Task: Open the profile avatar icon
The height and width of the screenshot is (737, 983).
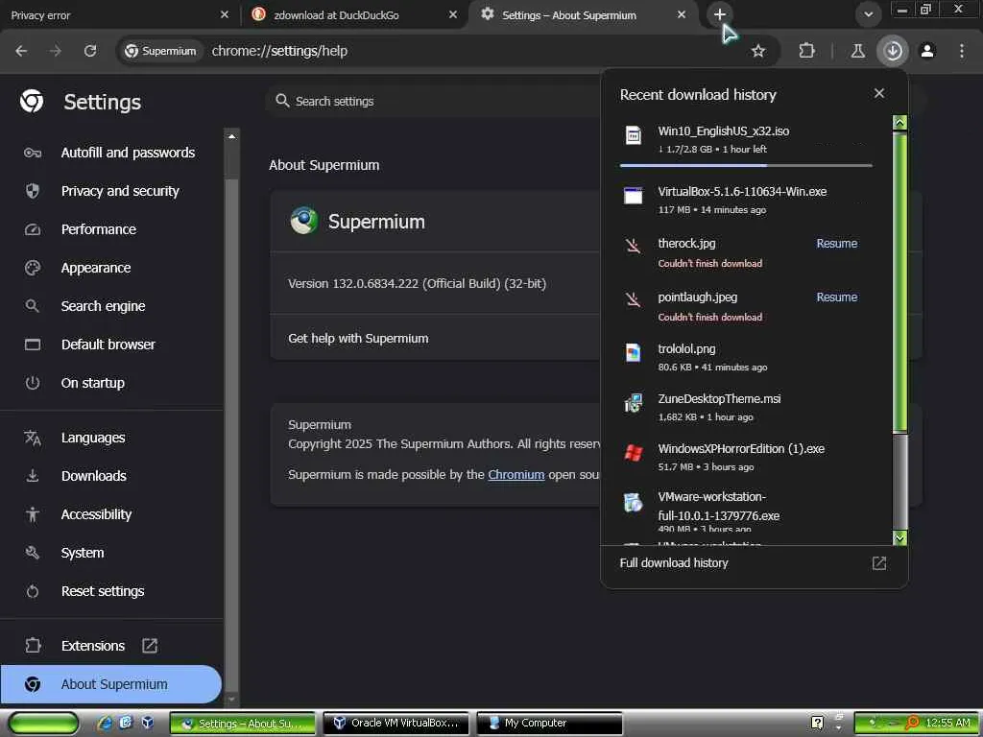Action: [927, 51]
